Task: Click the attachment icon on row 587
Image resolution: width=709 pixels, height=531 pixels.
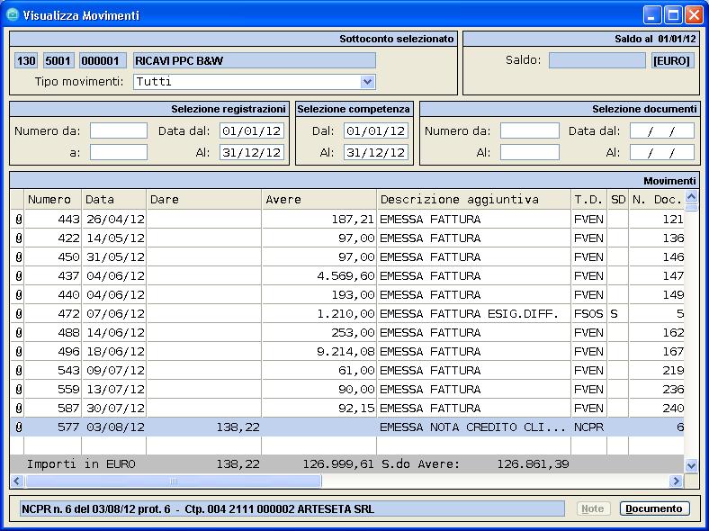Action: (19, 409)
